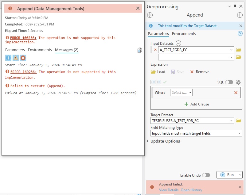Browse for the Target Dataset

pos(239,120)
